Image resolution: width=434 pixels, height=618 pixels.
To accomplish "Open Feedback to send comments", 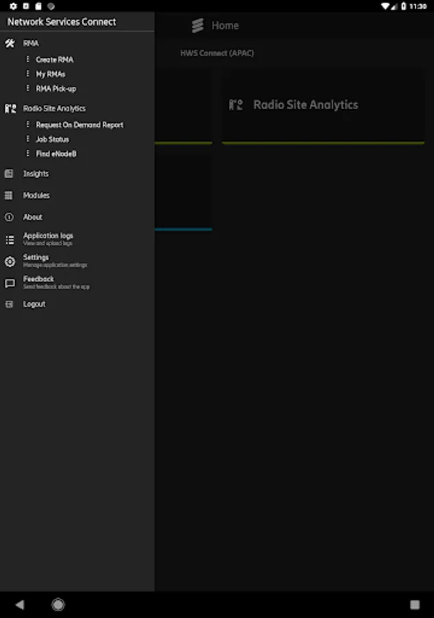I will click(56, 282).
